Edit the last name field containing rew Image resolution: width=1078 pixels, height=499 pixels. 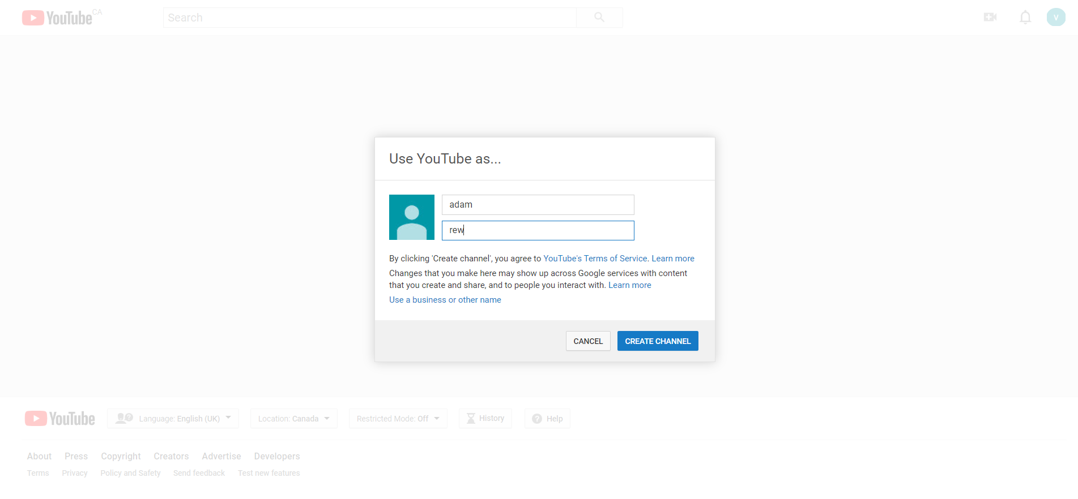(x=538, y=230)
